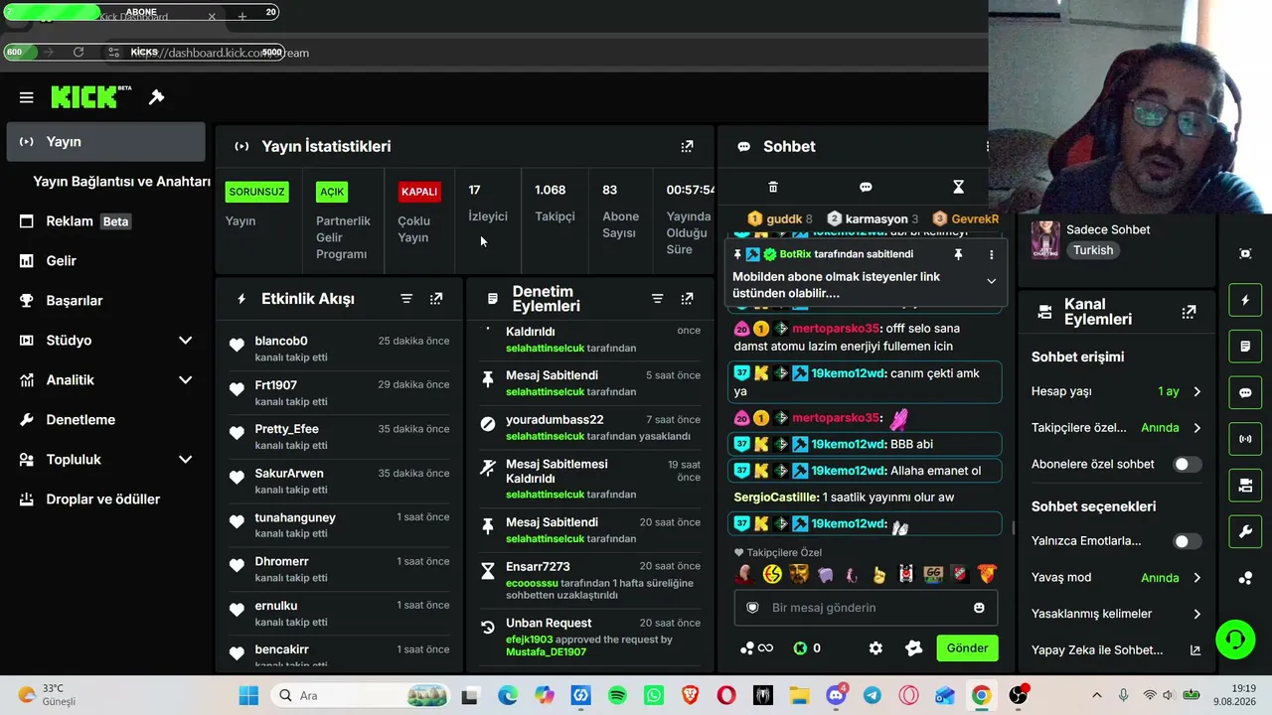Open the green headset support button

click(x=1235, y=638)
